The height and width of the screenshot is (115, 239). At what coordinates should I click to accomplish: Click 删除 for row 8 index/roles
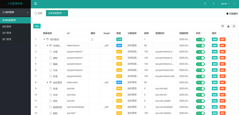pos(223,82)
